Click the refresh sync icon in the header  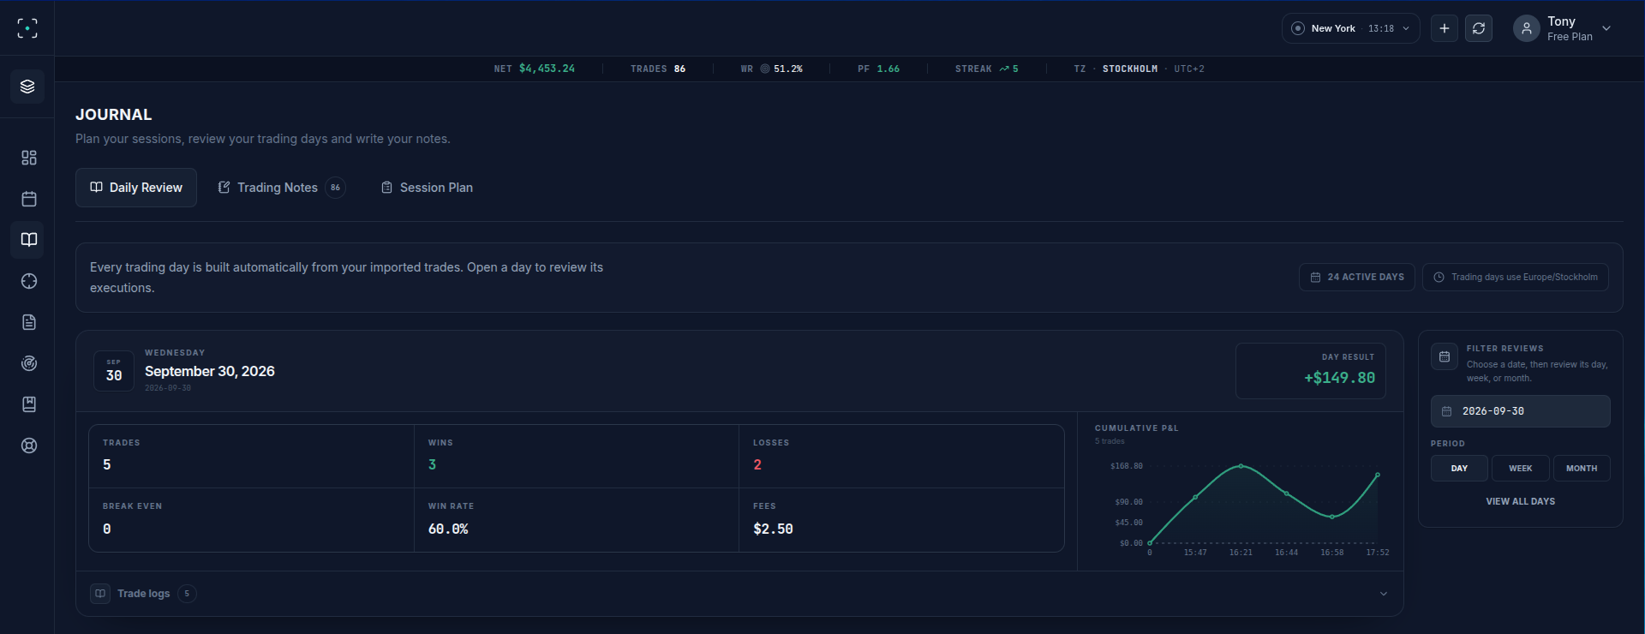click(1479, 28)
